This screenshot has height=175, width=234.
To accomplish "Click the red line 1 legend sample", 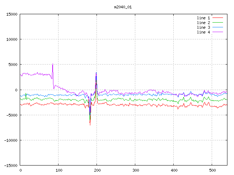I will tap(218, 18).
